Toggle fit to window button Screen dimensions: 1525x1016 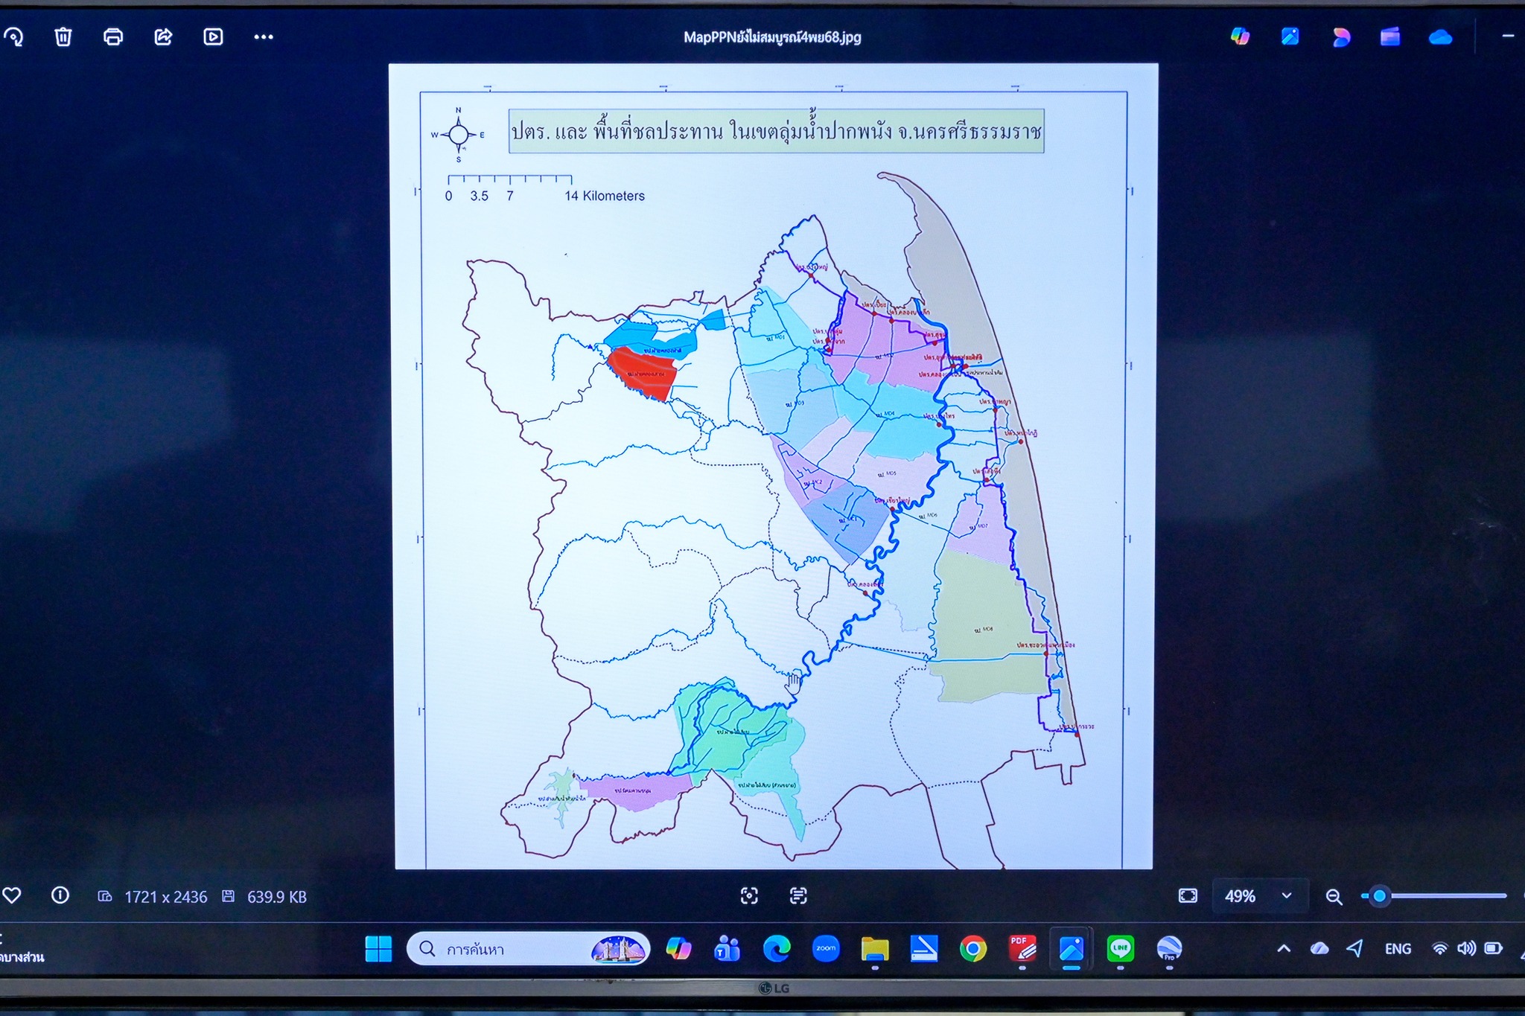click(1188, 895)
